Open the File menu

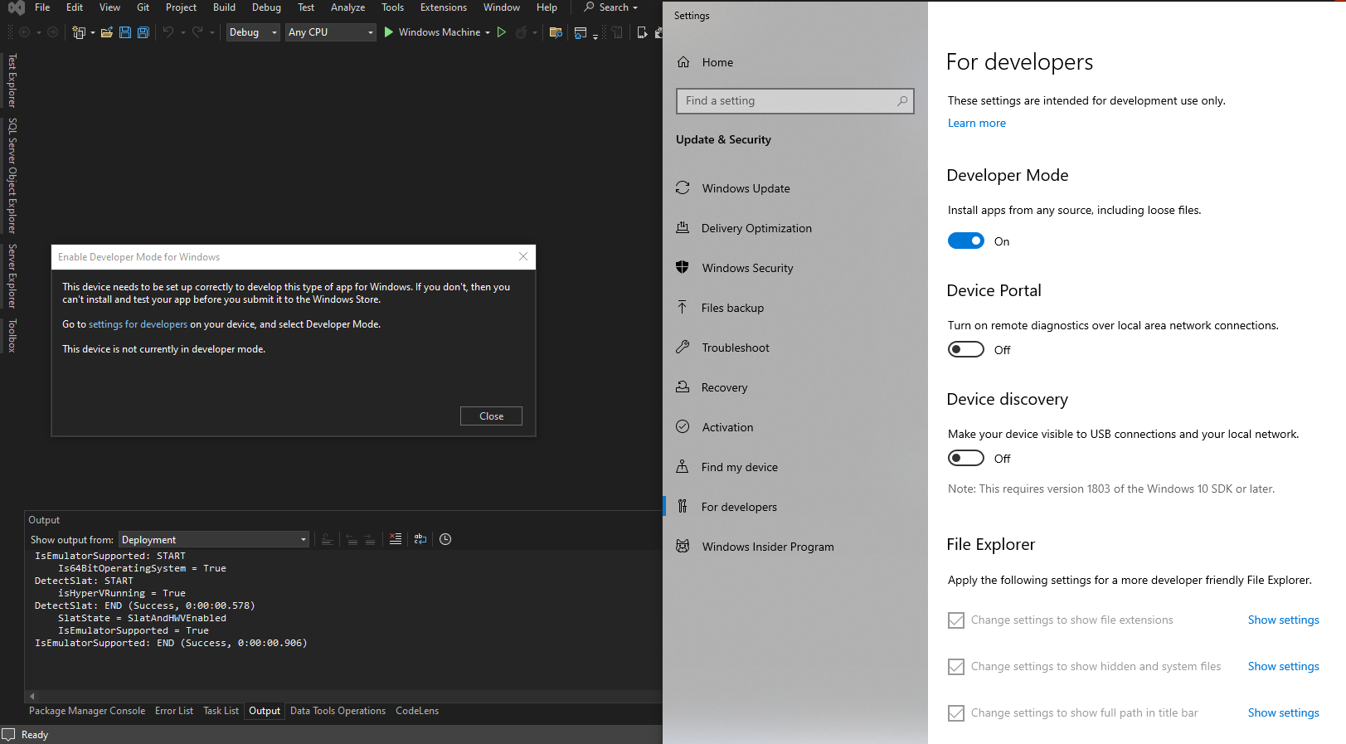pos(42,7)
